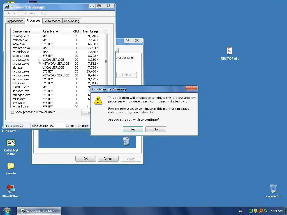Screen dimensions: 287x215
Task: Select the winlogon.exe process row
Action: click(51, 95)
